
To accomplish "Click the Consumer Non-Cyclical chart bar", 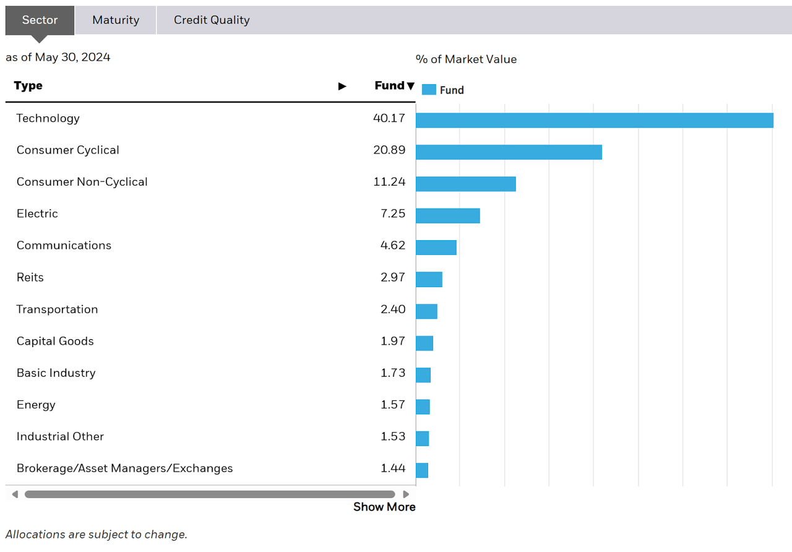I will click(466, 184).
